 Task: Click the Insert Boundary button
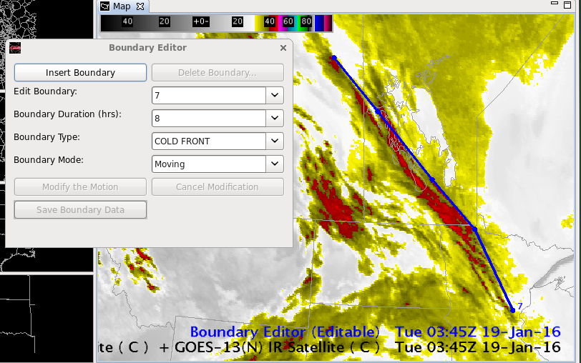(80, 72)
